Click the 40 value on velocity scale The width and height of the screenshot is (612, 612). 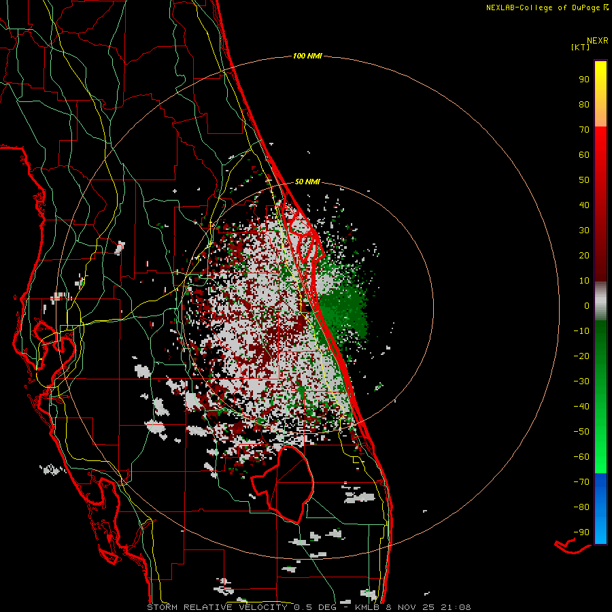coord(584,205)
